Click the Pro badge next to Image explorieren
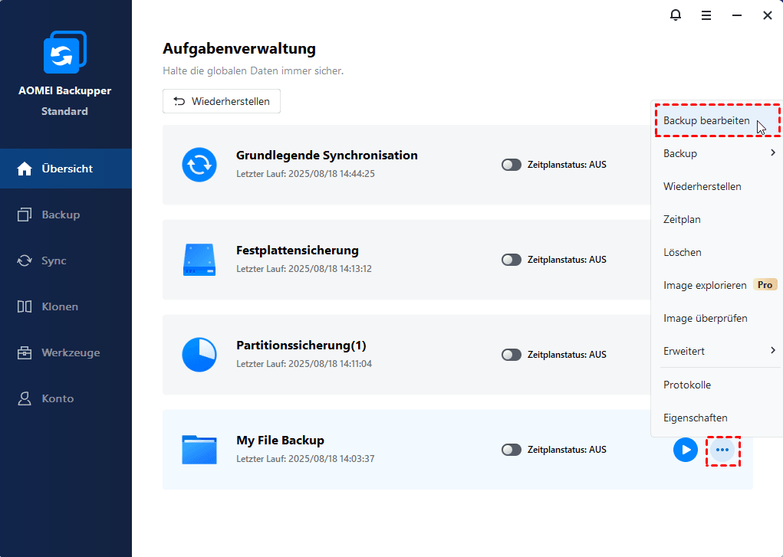The height and width of the screenshot is (557, 783). (x=765, y=284)
